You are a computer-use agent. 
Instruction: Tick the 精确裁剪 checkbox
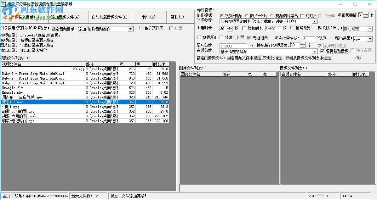(292, 28)
